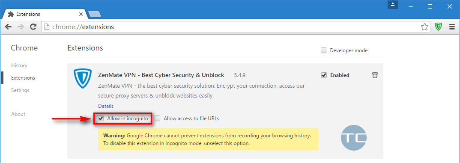This screenshot has width=460, height=163.
Task: Check Allow access to file URLs
Action: coord(158,119)
